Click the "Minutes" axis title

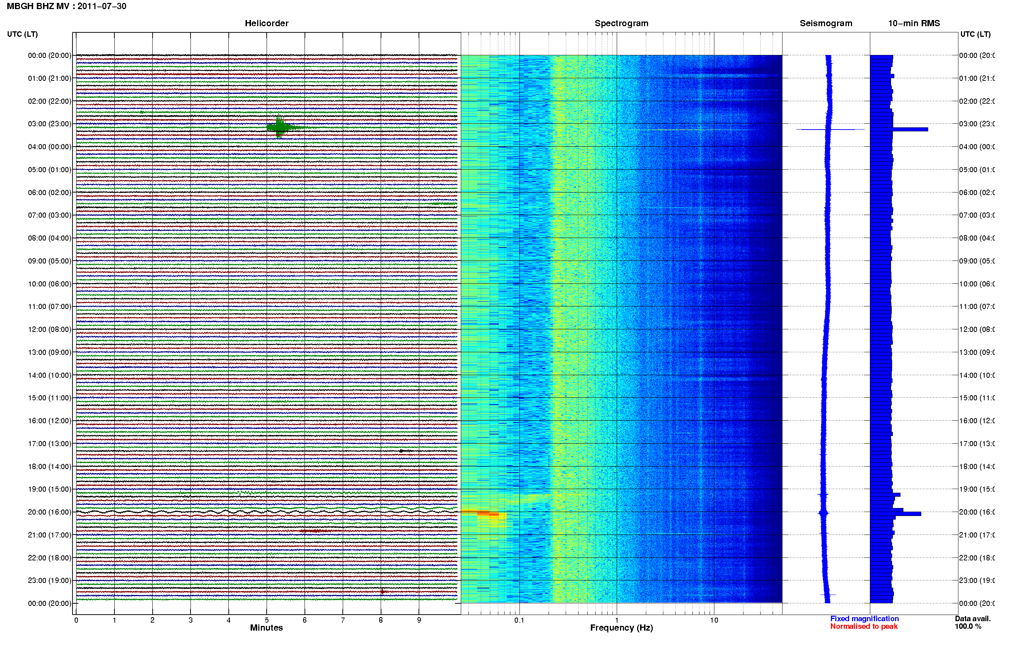coord(266,628)
